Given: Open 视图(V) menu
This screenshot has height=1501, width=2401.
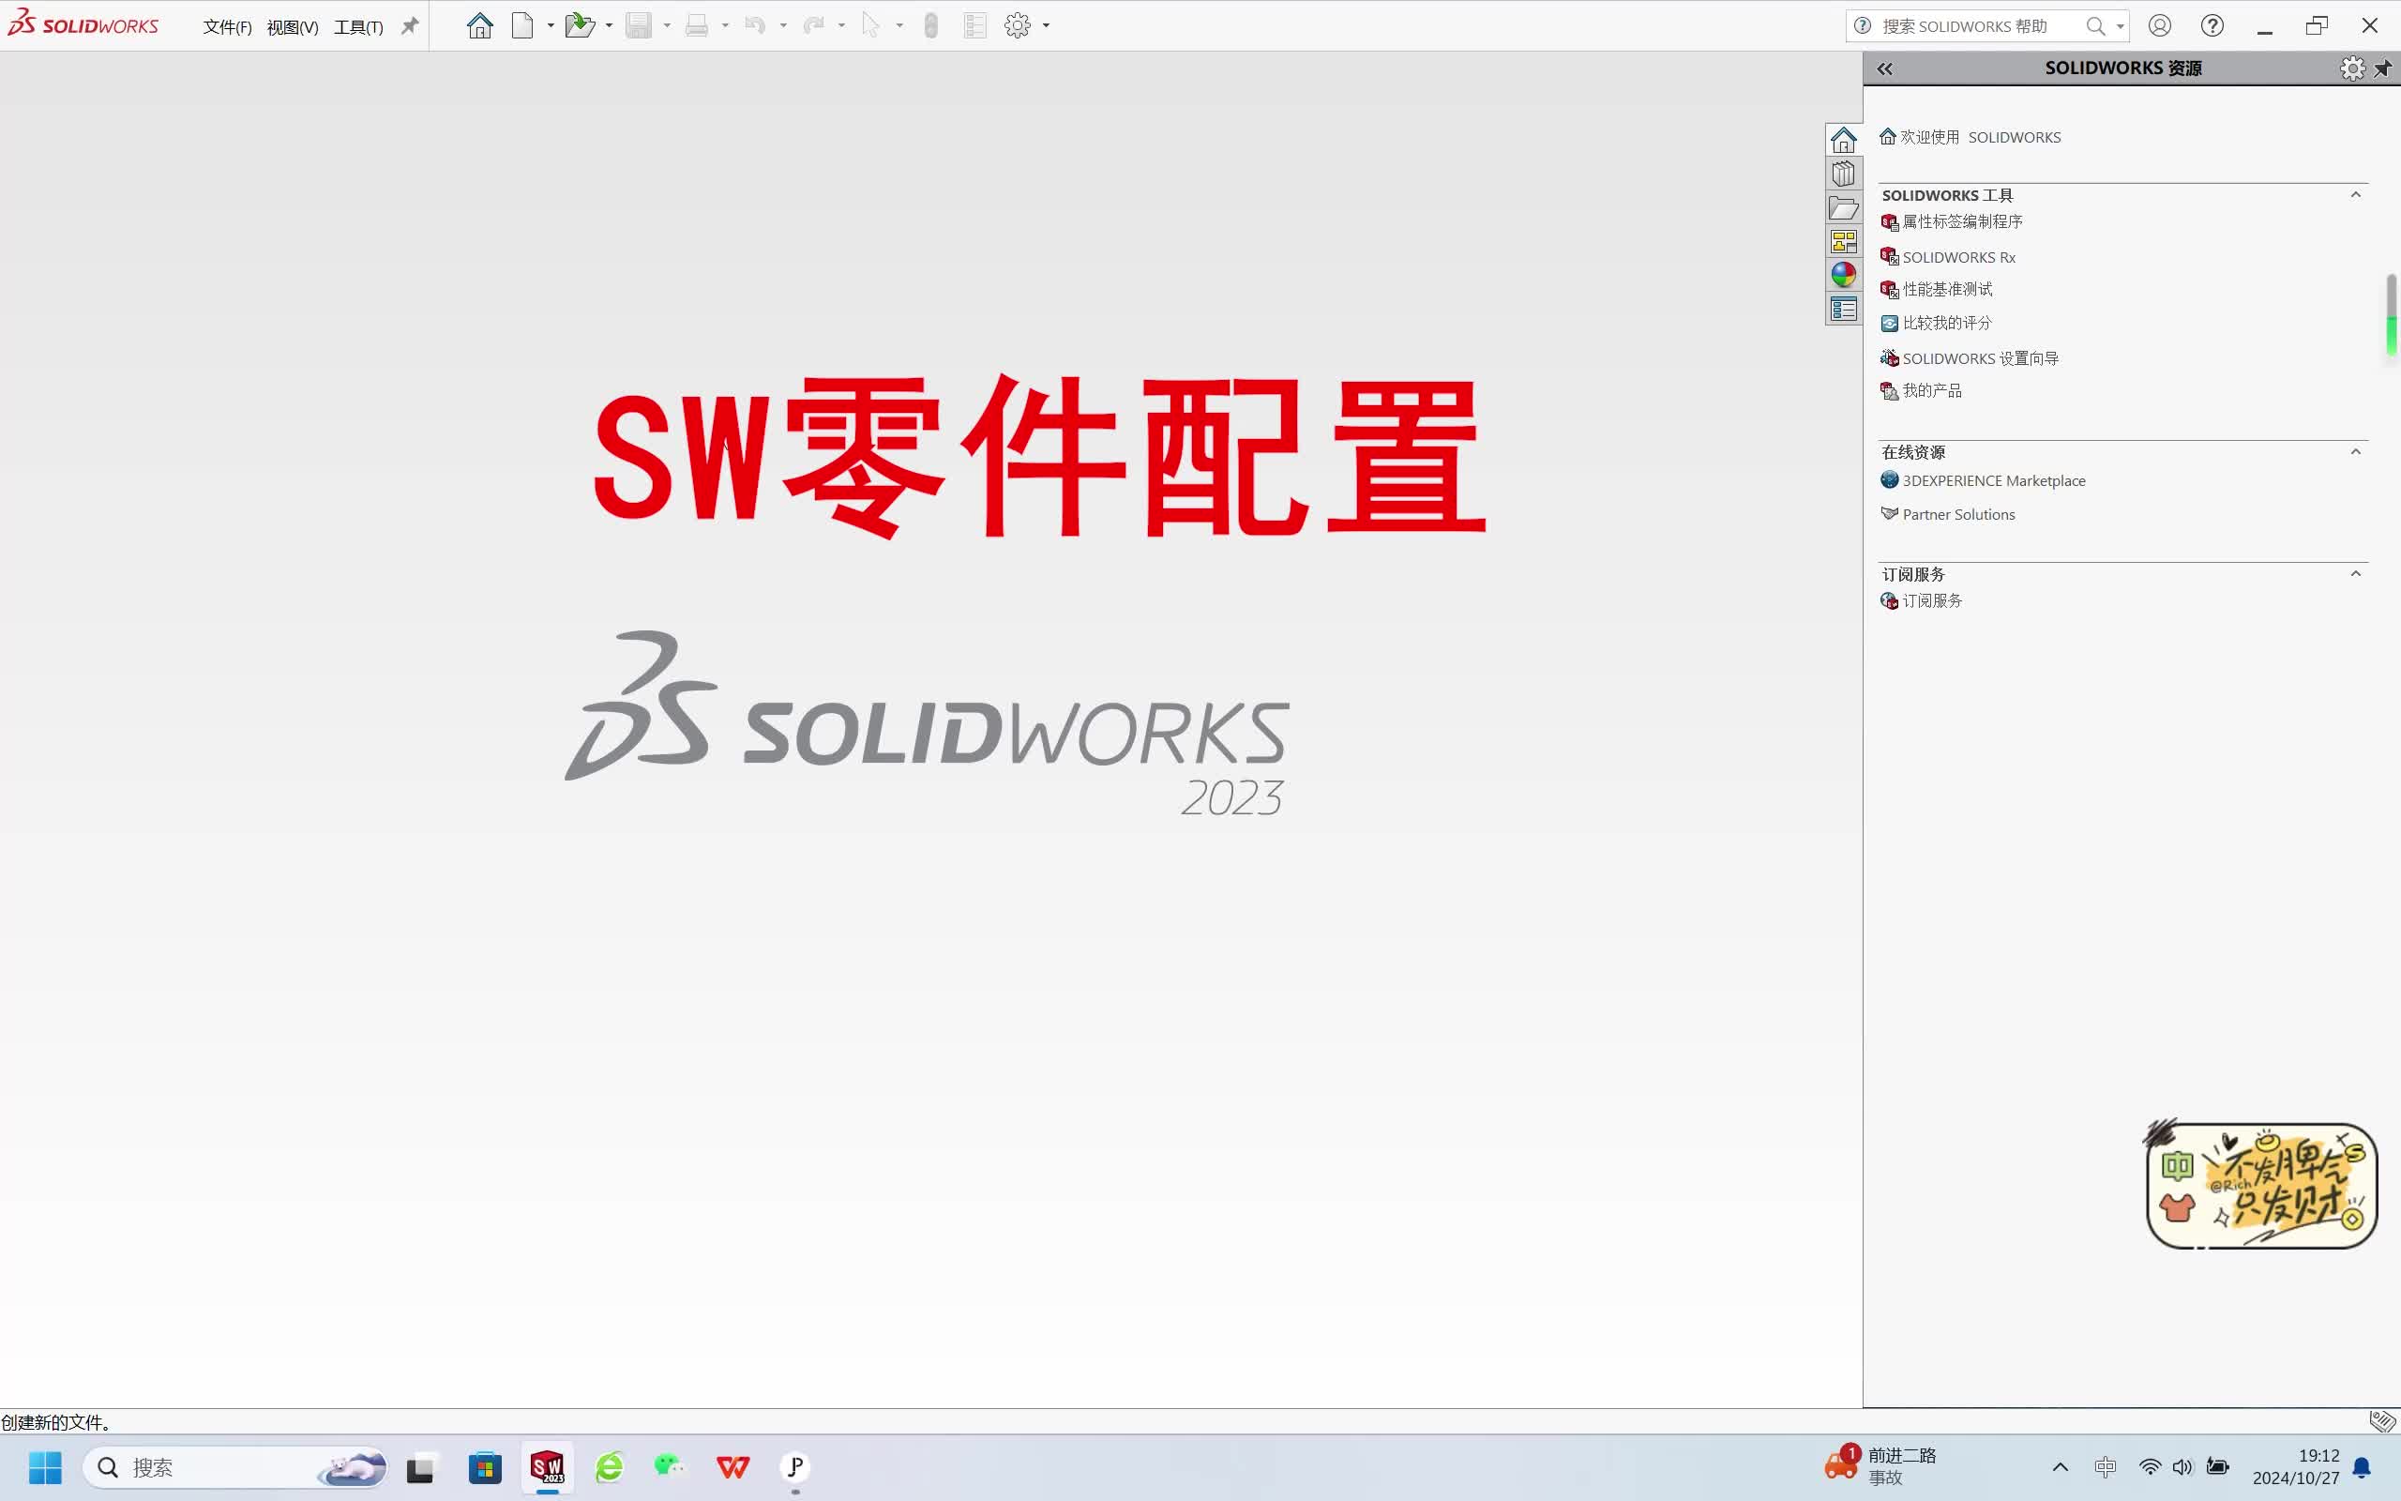Looking at the screenshot, I should coord(293,27).
